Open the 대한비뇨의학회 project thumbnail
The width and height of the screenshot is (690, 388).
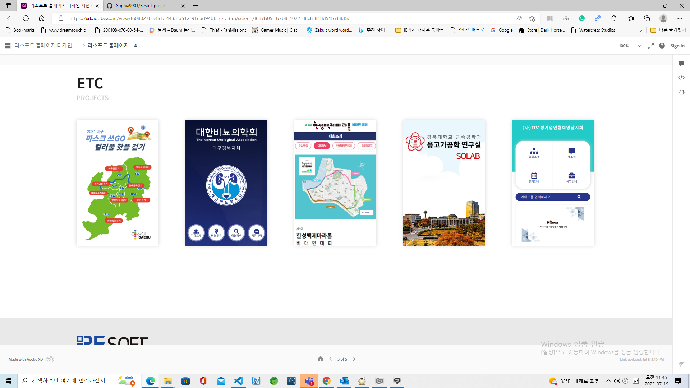click(226, 183)
